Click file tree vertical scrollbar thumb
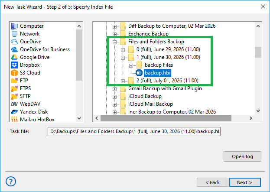 (258, 52)
